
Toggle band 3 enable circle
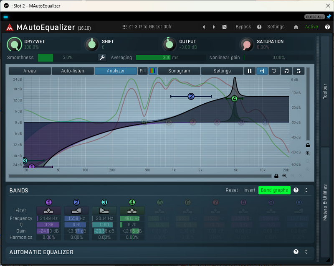coord(104,202)
